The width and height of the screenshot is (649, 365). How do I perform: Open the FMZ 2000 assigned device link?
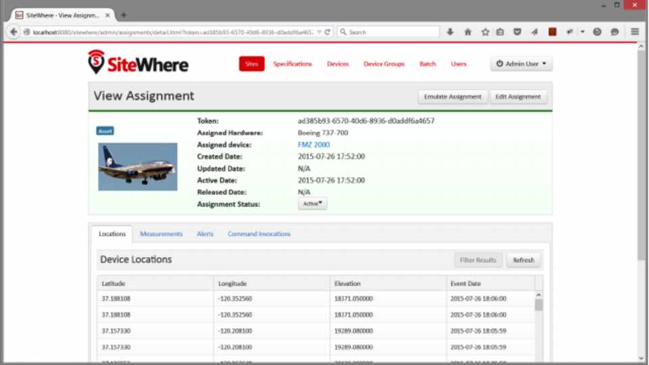(314, 145)
